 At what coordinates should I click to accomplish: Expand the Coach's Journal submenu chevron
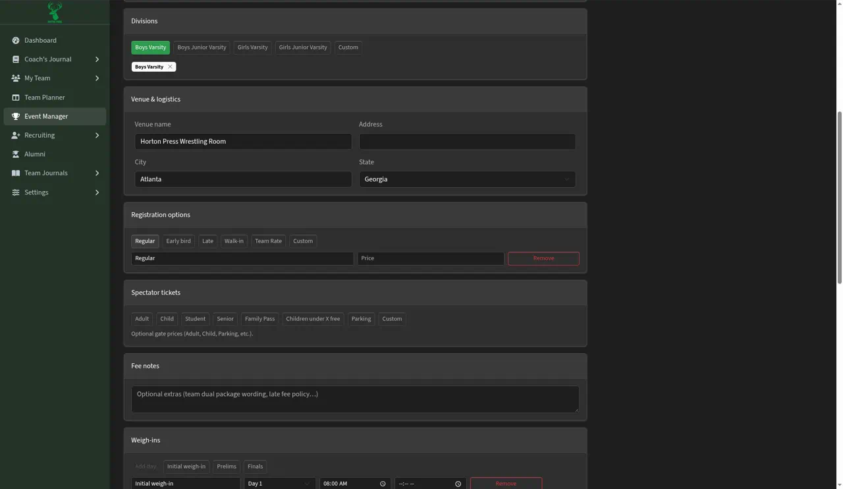[97, 59]
